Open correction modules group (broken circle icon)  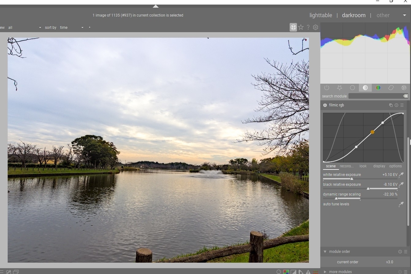391,88
